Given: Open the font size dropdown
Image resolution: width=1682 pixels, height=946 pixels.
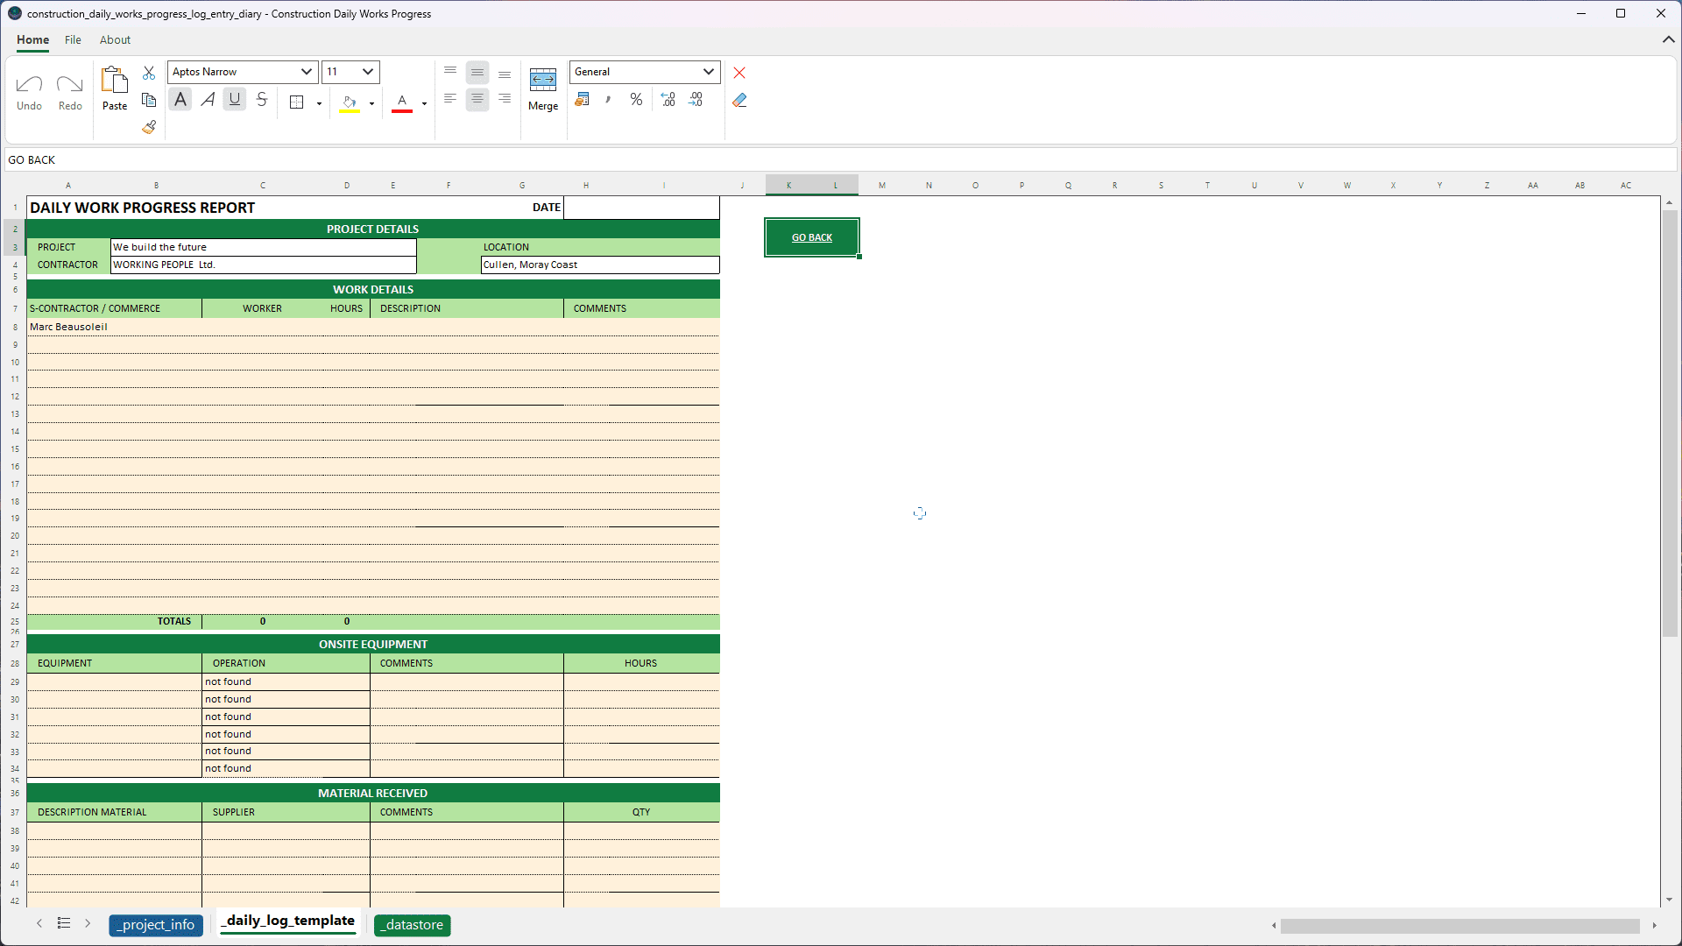Looking at the screenshot, I should point(350,72).
